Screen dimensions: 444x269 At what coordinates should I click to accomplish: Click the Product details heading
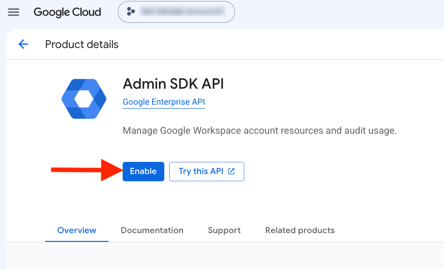[82, 45]
